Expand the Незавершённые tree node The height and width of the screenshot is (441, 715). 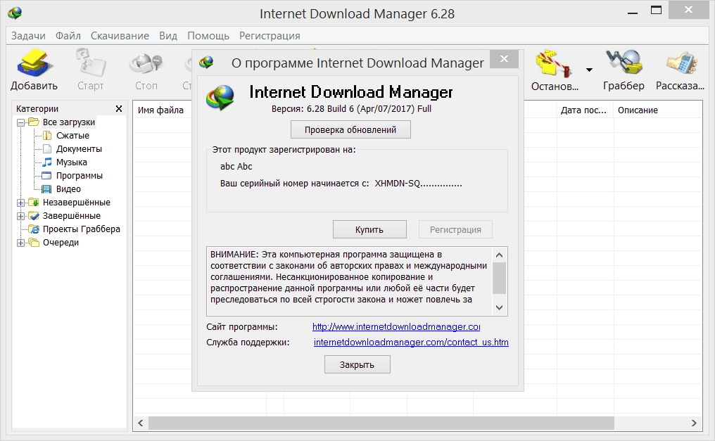pos(20,203)
